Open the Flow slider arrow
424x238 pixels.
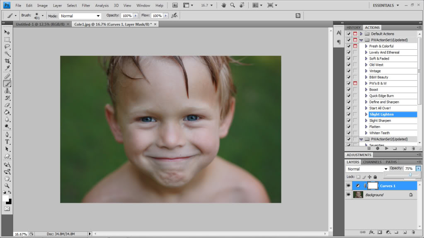pos(165,16)
